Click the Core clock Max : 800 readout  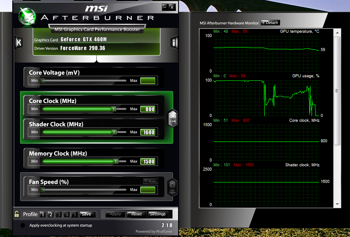tap(240, 120)
